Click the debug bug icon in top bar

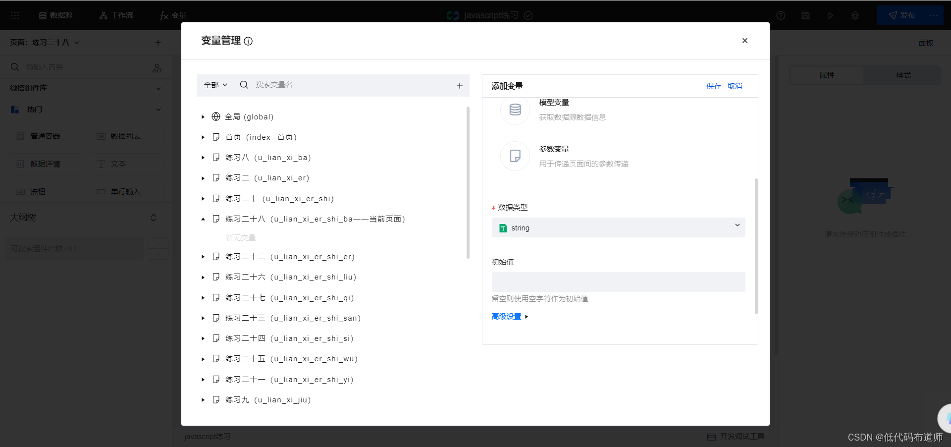pos(855,15)
